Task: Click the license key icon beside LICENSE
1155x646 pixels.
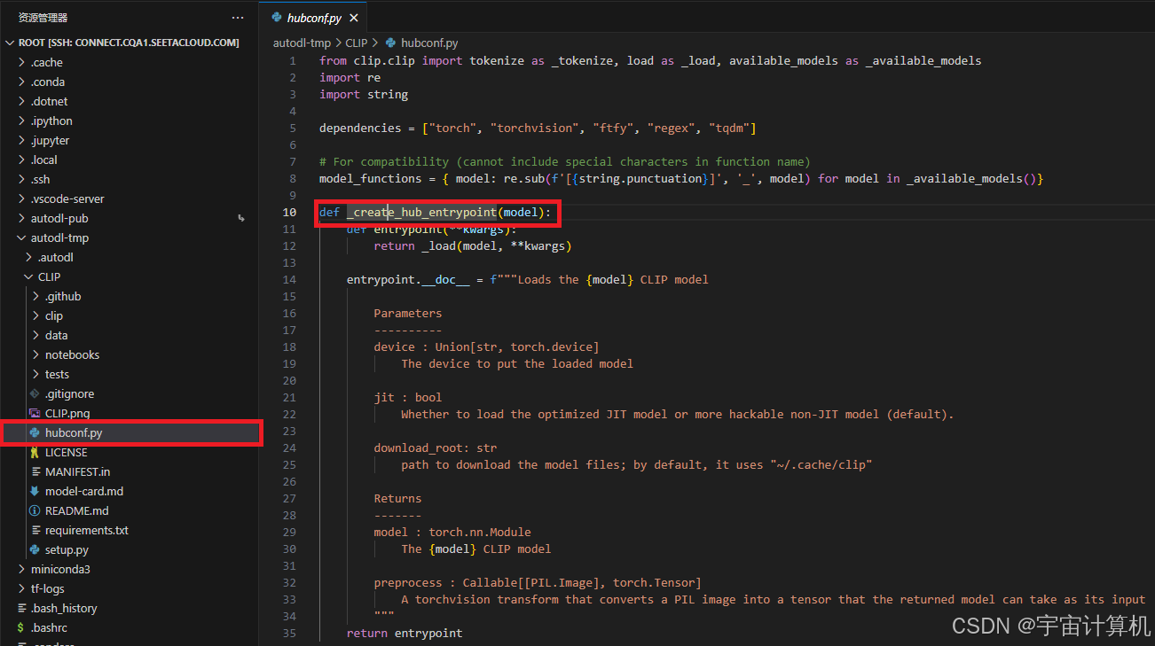Action: click(x=35, y=452)
